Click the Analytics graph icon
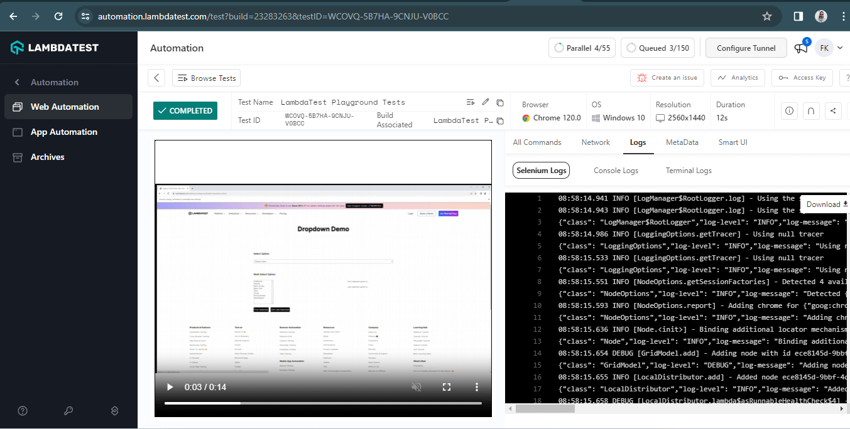The width and height of the screenshot is (850, 429). pyautogui.click(x=720, y=77)
